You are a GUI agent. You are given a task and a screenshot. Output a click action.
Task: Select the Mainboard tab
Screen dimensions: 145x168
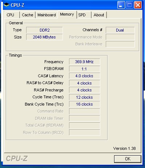click(x=47, y=15)
